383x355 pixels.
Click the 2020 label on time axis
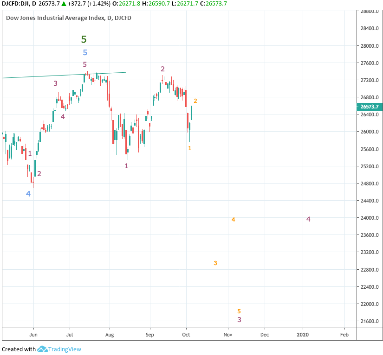(303, 335)
